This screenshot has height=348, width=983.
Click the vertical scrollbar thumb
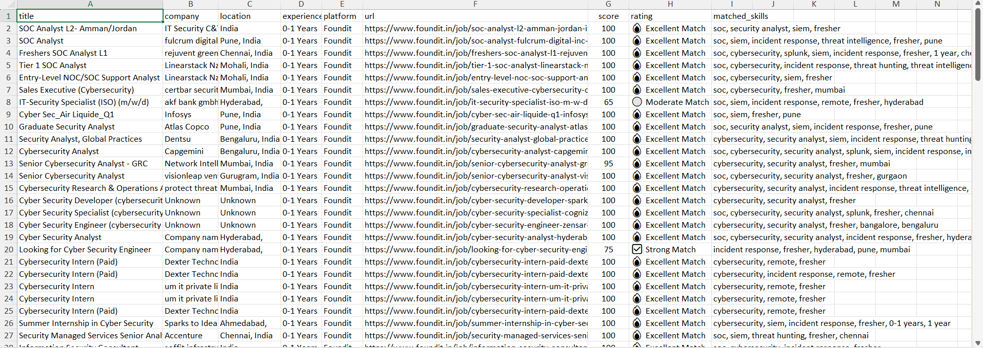point(978,45)
